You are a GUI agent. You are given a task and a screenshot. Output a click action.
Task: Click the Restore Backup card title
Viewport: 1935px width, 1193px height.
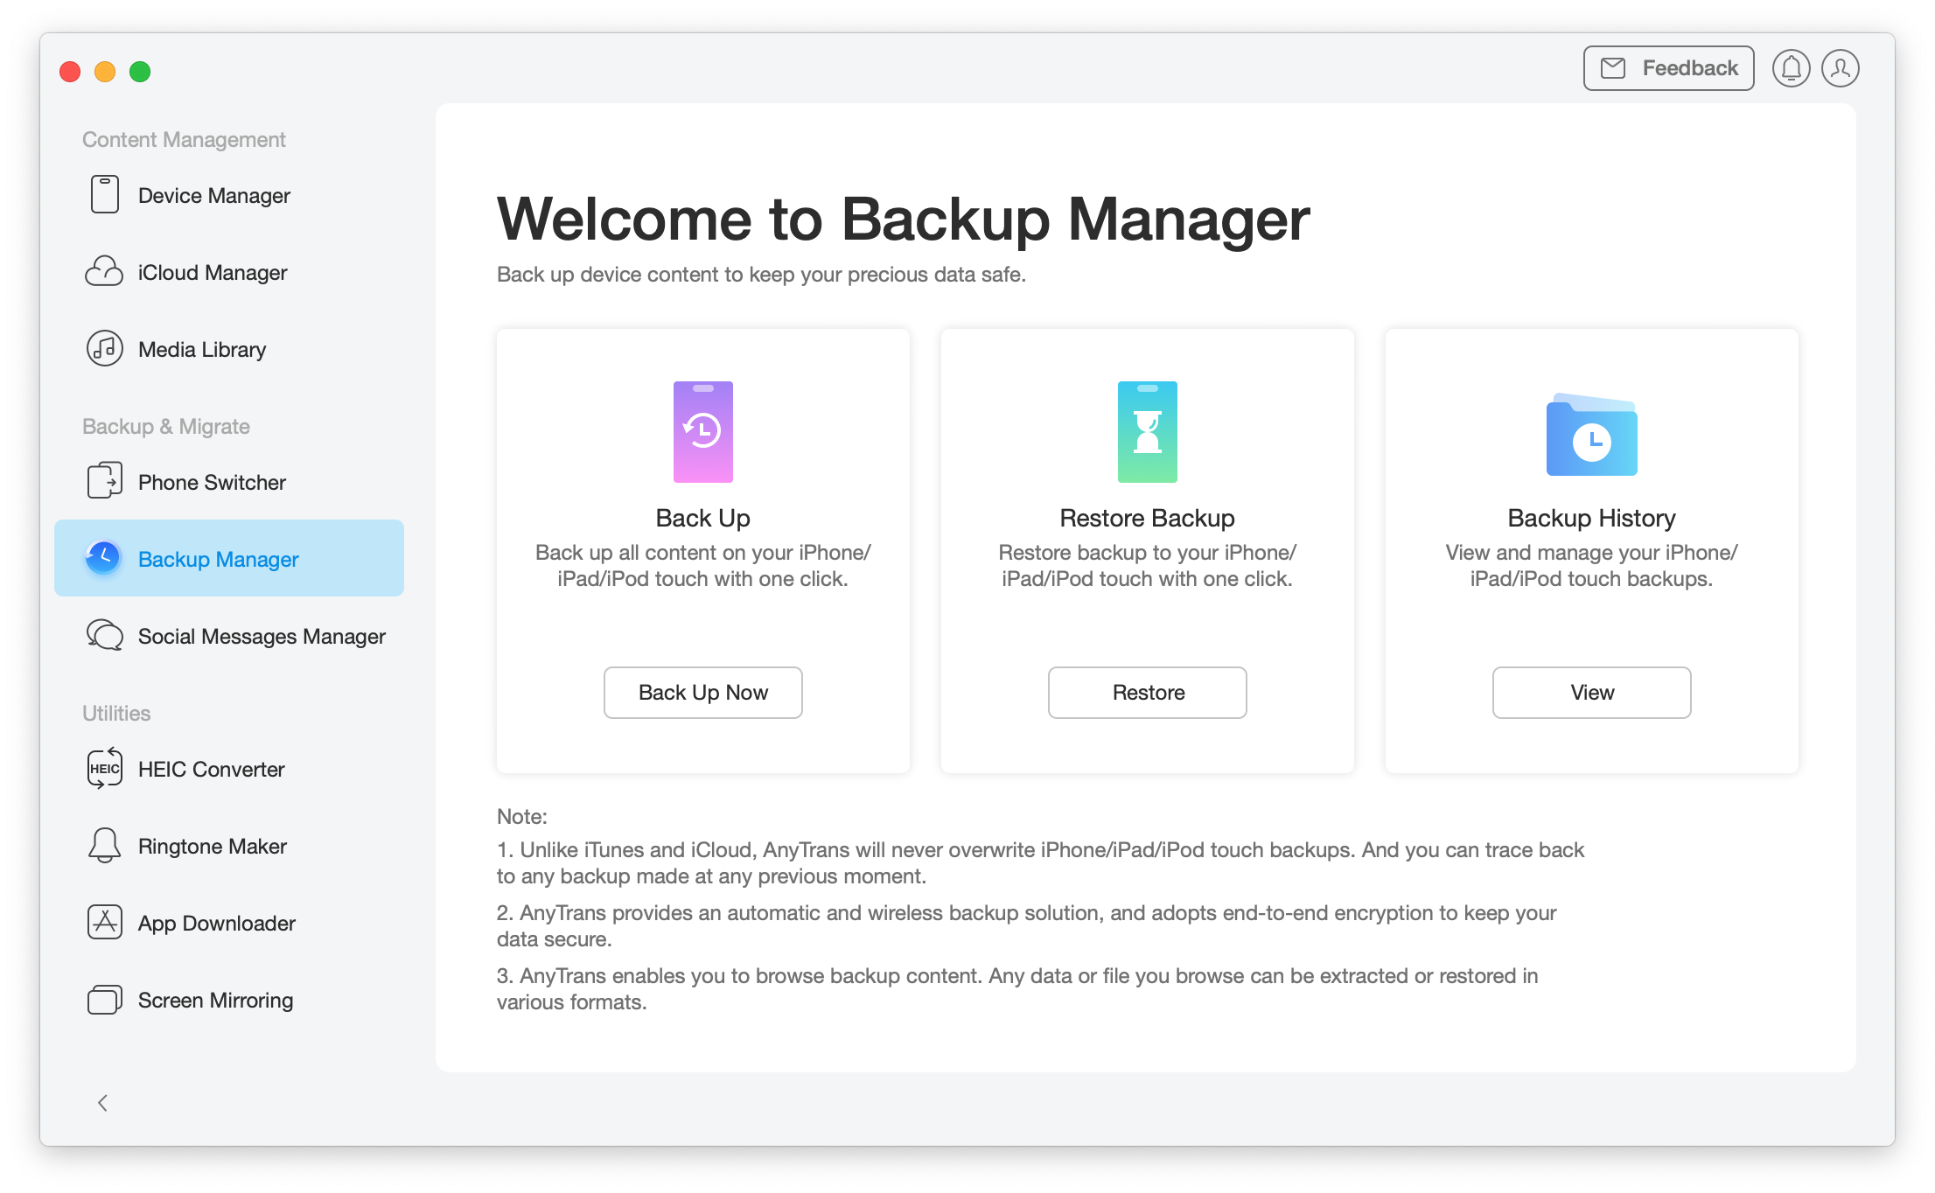pyautogui.click(x=1148, y=518)
